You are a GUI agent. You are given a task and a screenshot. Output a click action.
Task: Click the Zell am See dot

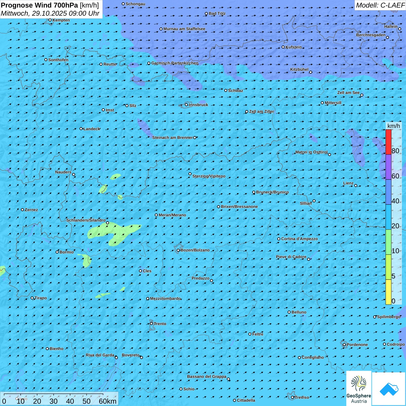coord(362,95)
